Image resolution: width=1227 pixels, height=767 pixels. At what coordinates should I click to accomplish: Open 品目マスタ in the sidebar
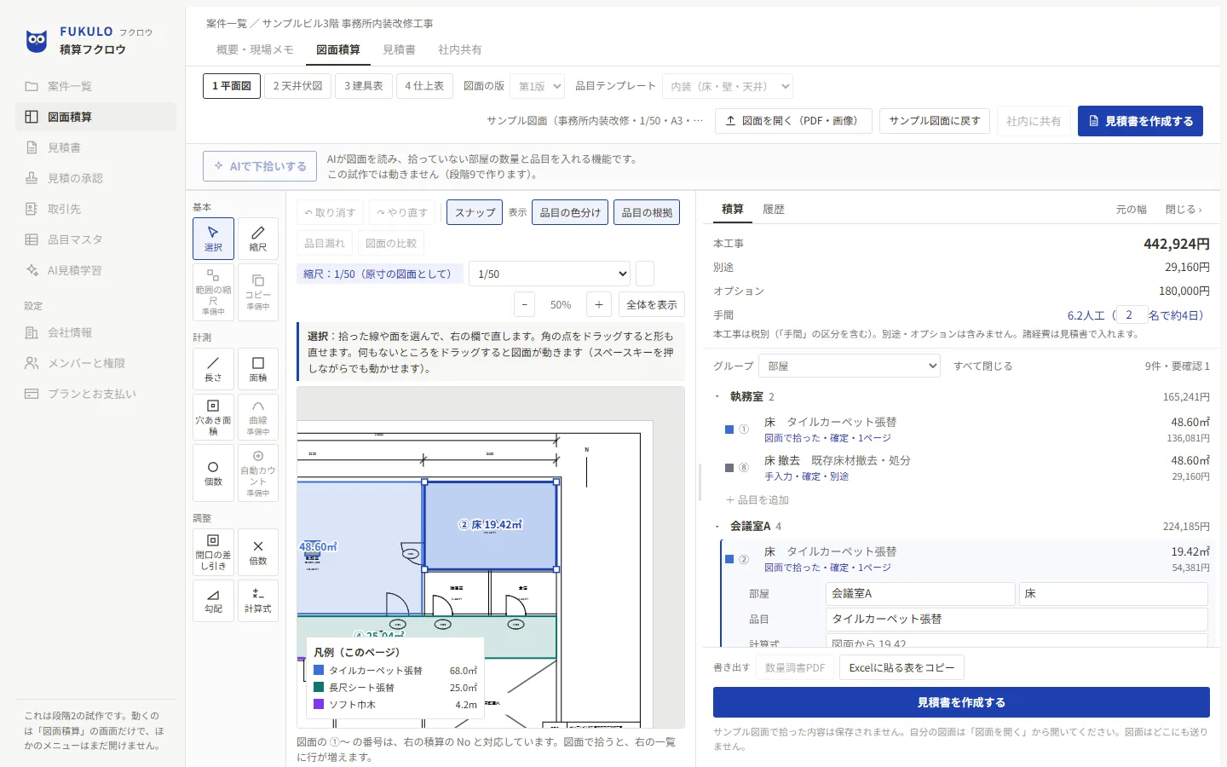[x=95, y=239]
